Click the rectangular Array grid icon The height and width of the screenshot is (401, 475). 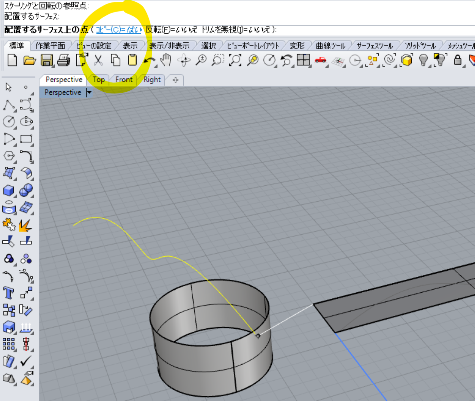9,344
